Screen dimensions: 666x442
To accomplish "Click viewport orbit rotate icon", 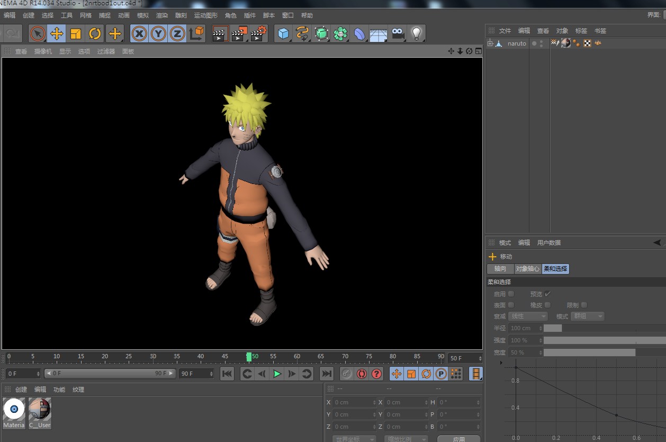I will (469, 51).
